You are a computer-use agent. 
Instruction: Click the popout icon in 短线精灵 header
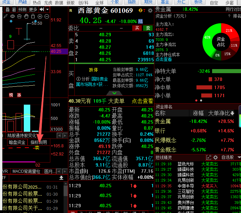(x=209, y=157)
